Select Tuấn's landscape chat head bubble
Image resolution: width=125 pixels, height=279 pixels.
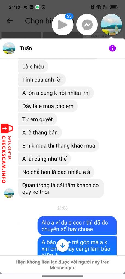111,25
